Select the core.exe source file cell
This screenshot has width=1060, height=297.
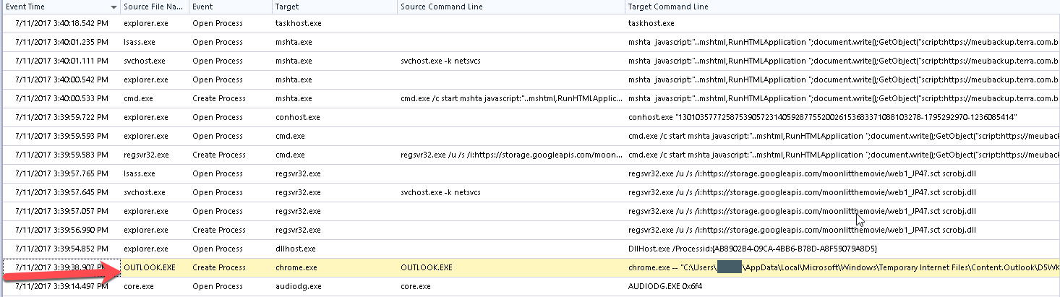coord(139,286)
